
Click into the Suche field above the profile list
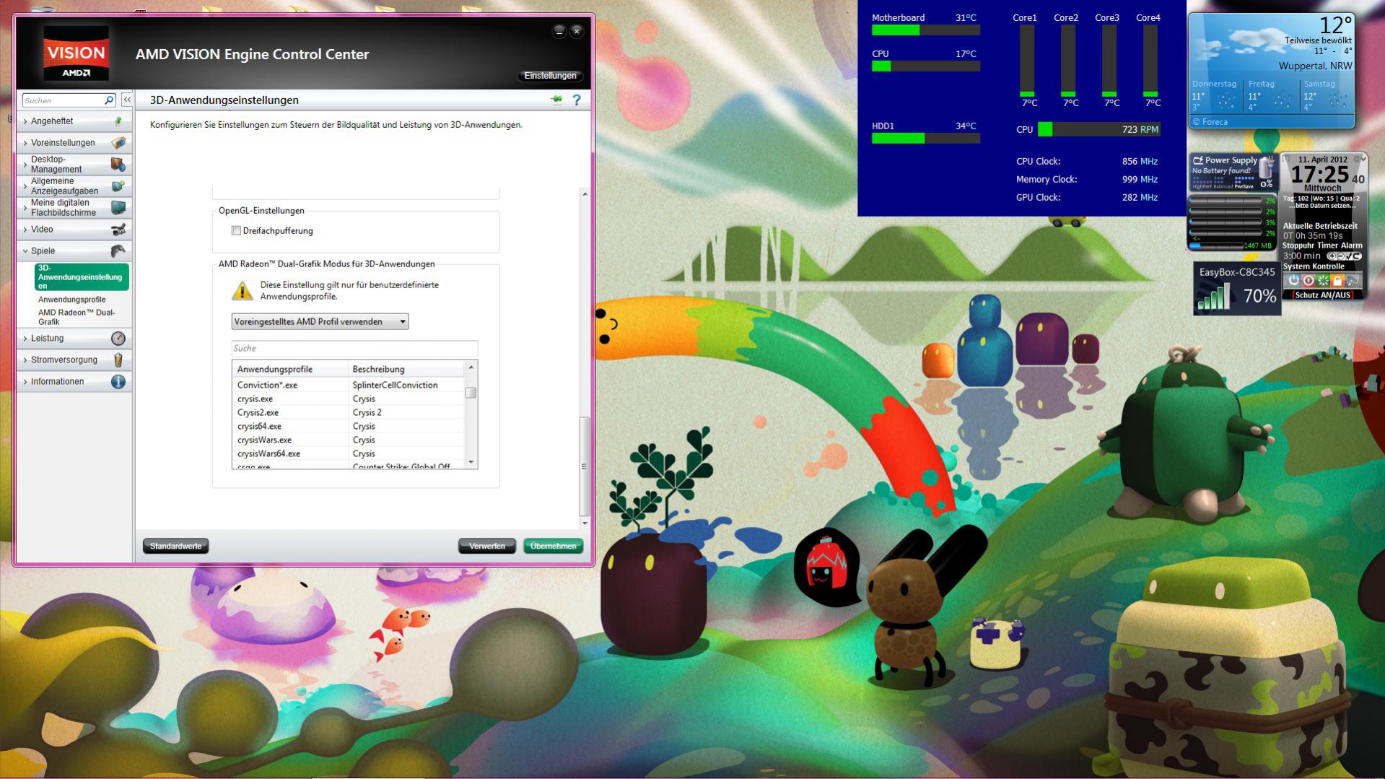pos(354,348)
